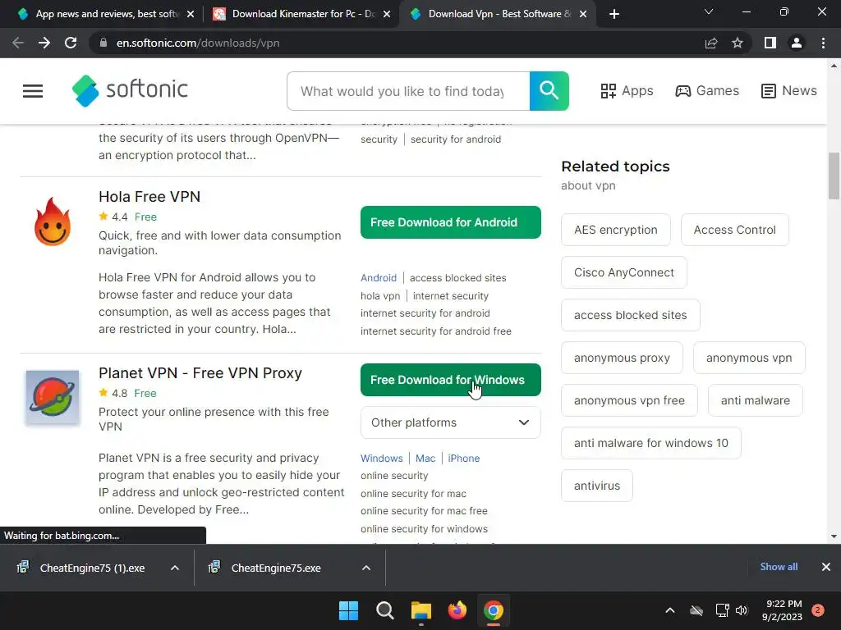The width and height of the screenshot is (841, 630).
Task: Close the Download Kinemaster tab
Action: point(387,14)
